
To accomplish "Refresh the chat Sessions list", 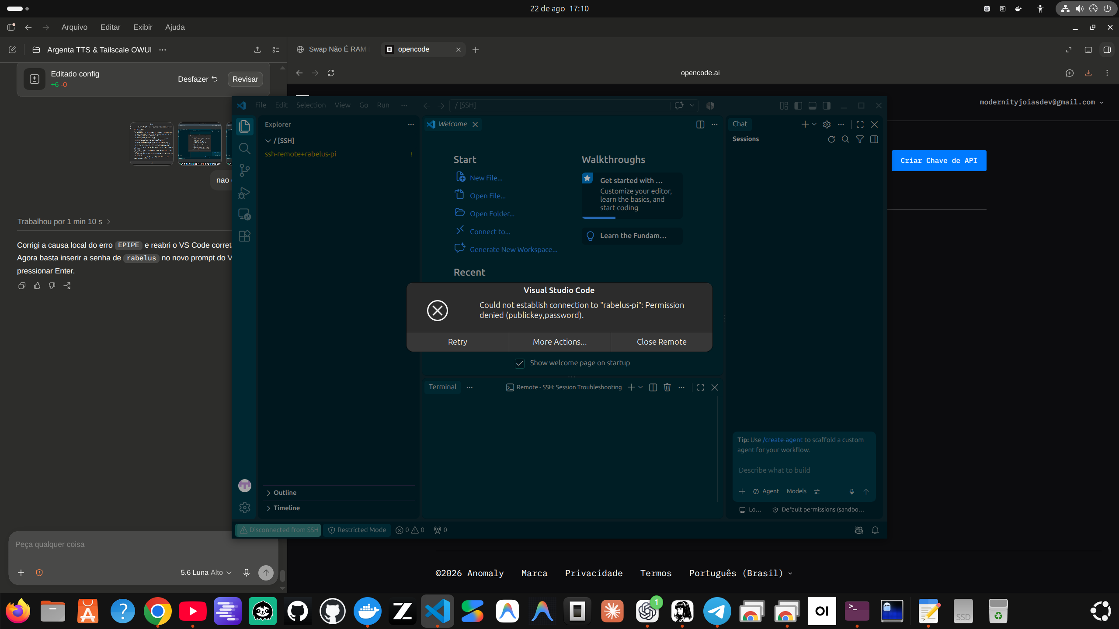I will tap(831, 139).
